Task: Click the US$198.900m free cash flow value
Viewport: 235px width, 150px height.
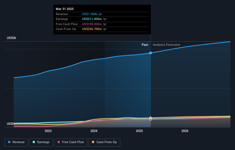Action: [x=92, y=24]
